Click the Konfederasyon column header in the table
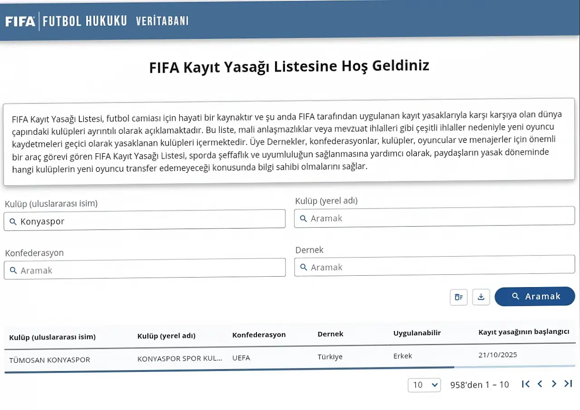The width and height of the screenshot is (580, 410). 259,335
